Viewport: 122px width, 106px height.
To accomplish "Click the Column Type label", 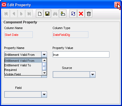I will [x=61, y=28].
